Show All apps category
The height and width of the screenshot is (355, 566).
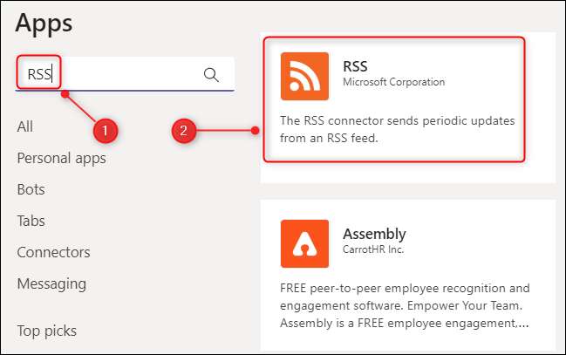(x=25, y=126)
